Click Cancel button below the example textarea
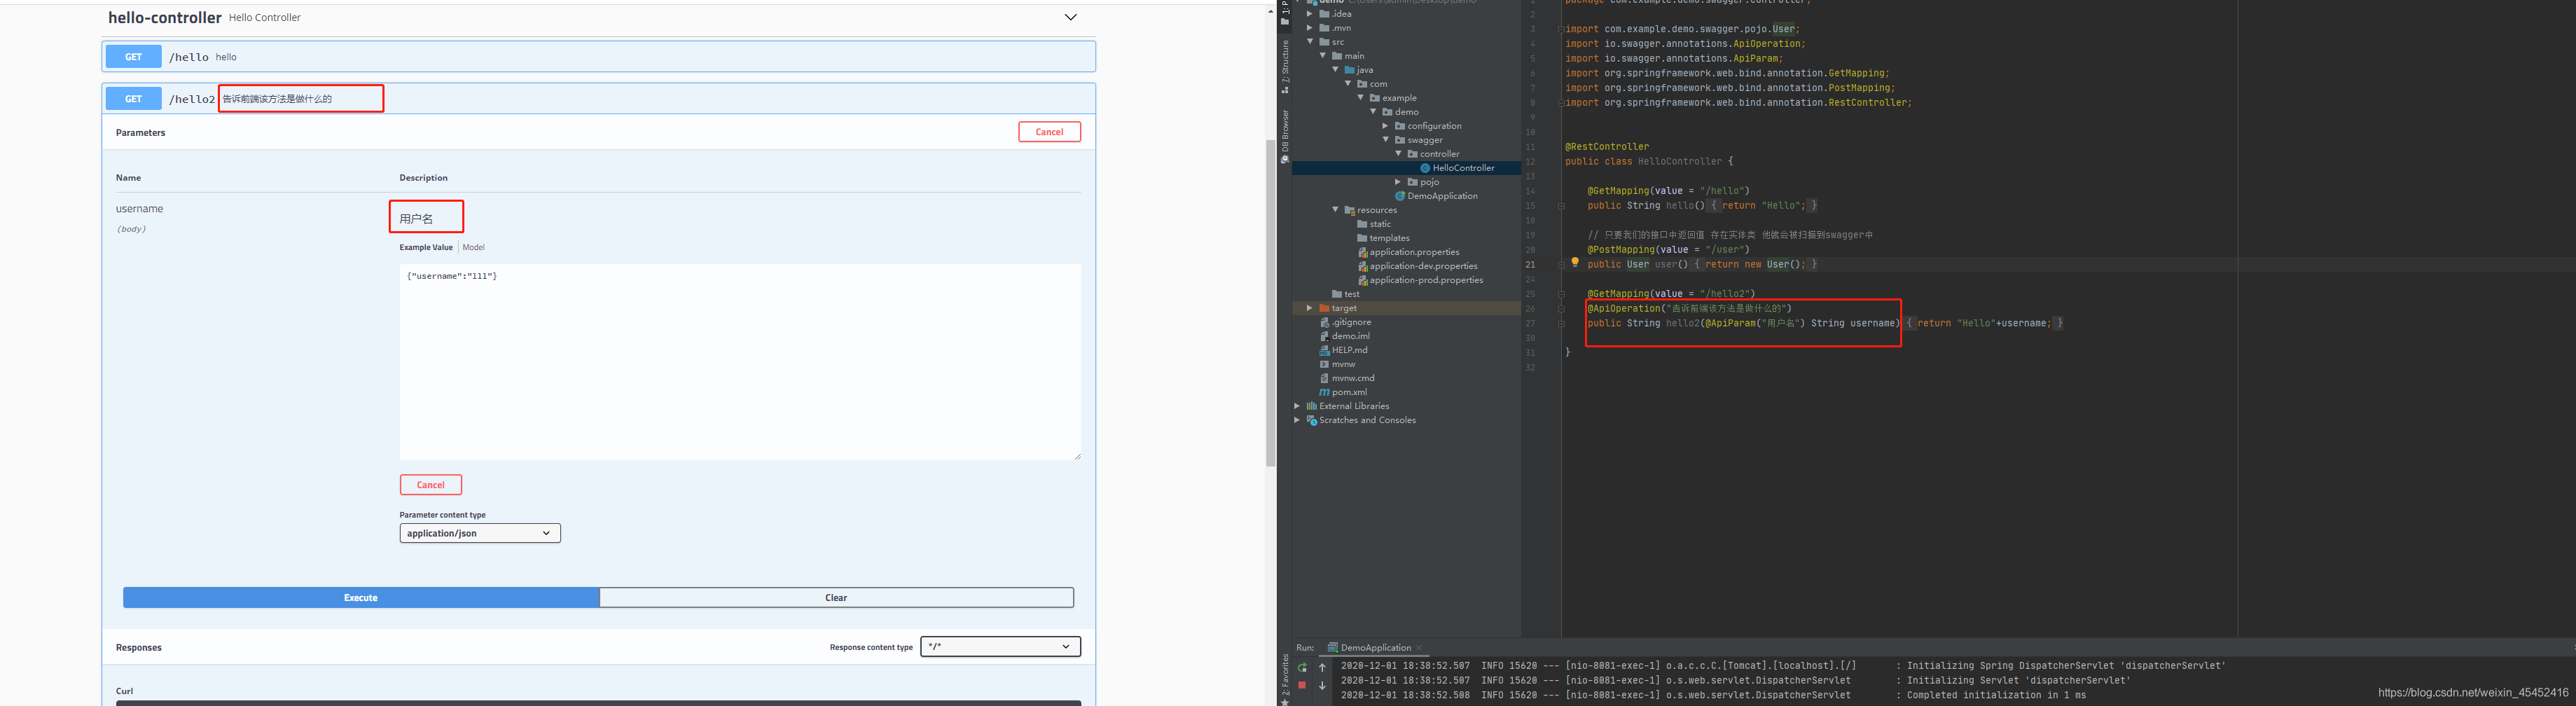The image size is (2576, 706). (x=431, y=485)
